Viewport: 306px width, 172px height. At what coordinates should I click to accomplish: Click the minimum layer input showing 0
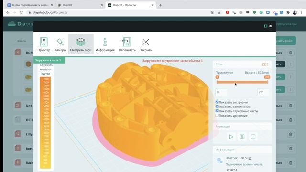(x=221, y=92)
